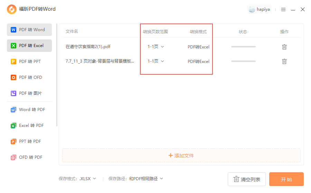Switch to Excel 转 PDF conversion
The image size is (311, 193).
coord(29,126)
